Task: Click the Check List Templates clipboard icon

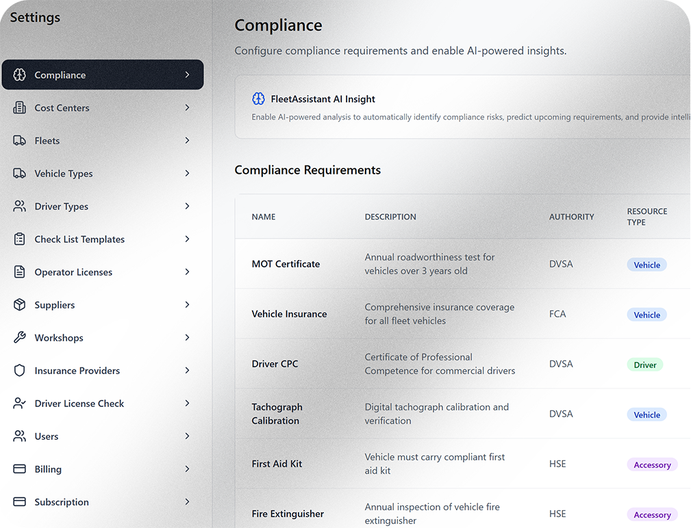Action: point(20,239)
